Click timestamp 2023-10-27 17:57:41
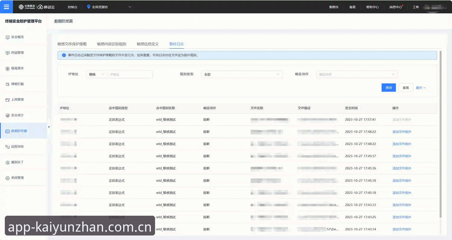The width and height of the screenshot is (452, 240). [360, 119]
